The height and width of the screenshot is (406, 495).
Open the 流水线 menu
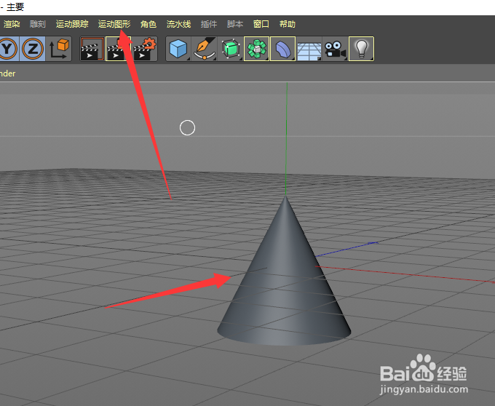tap(178, 24)
